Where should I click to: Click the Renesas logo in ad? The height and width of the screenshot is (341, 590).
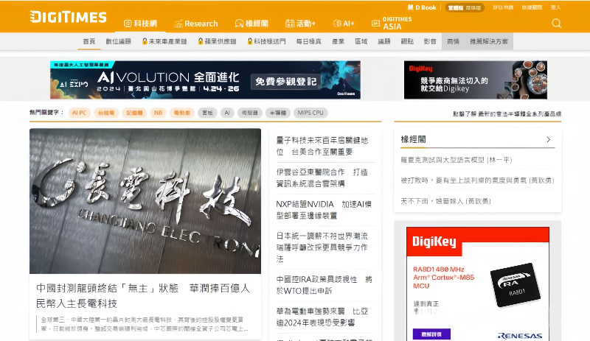(520, 336)
